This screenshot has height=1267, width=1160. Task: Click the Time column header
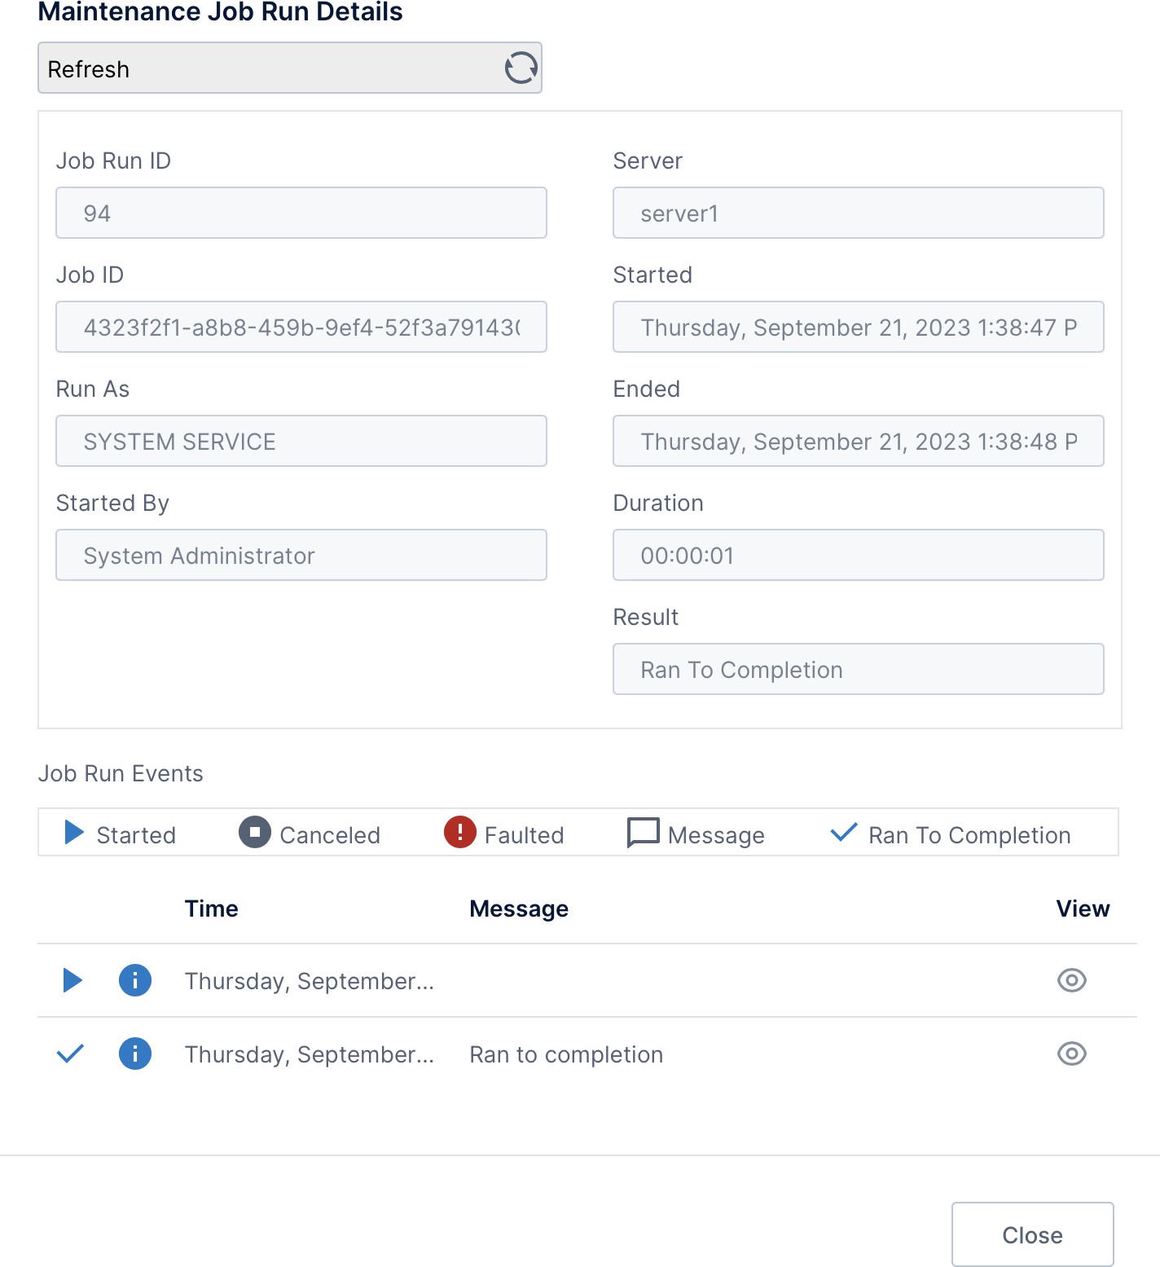(x=211, y=908)
